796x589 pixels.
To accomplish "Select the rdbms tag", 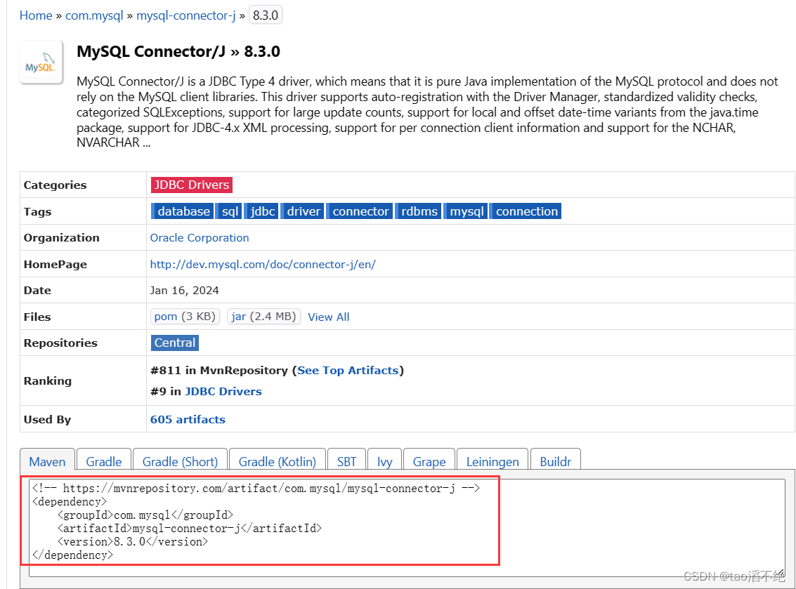I will 419,211.
